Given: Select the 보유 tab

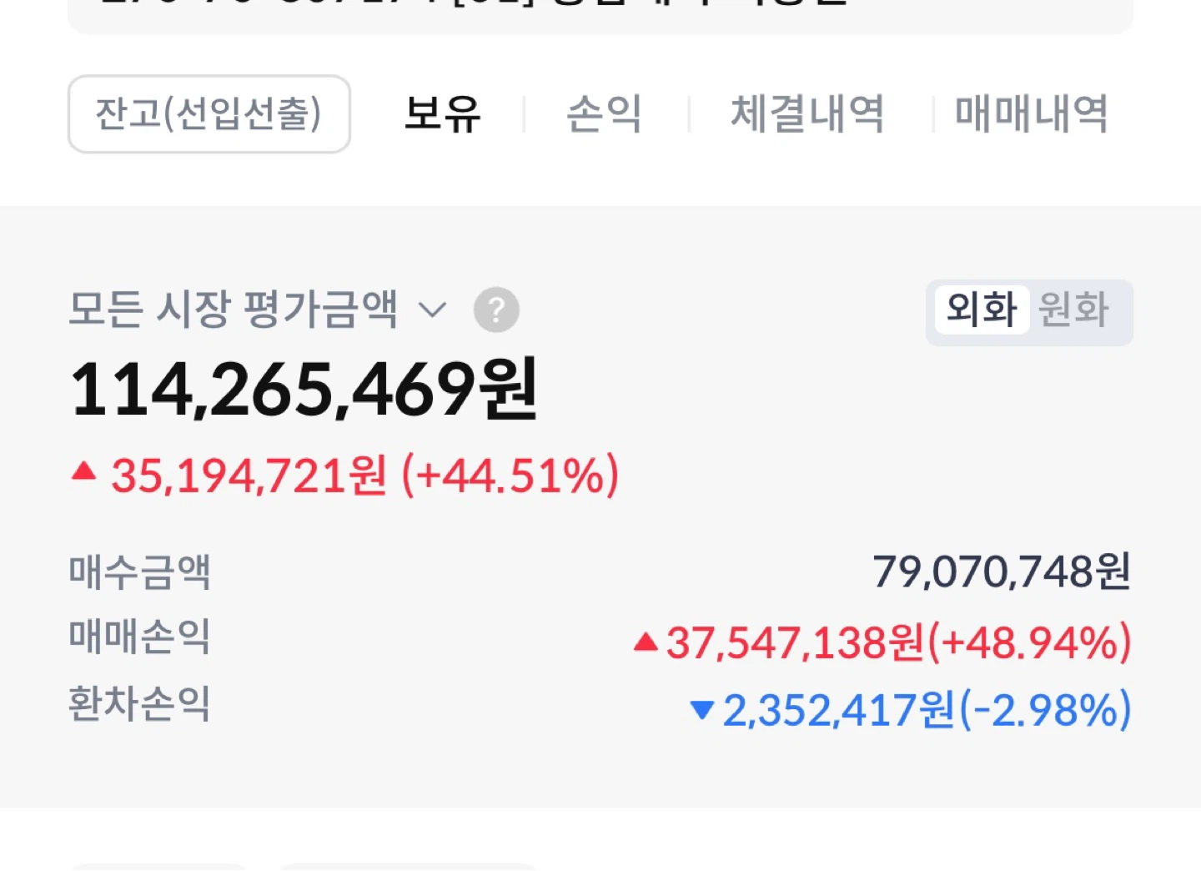Looking at the screenshot, I should [442, 114].
